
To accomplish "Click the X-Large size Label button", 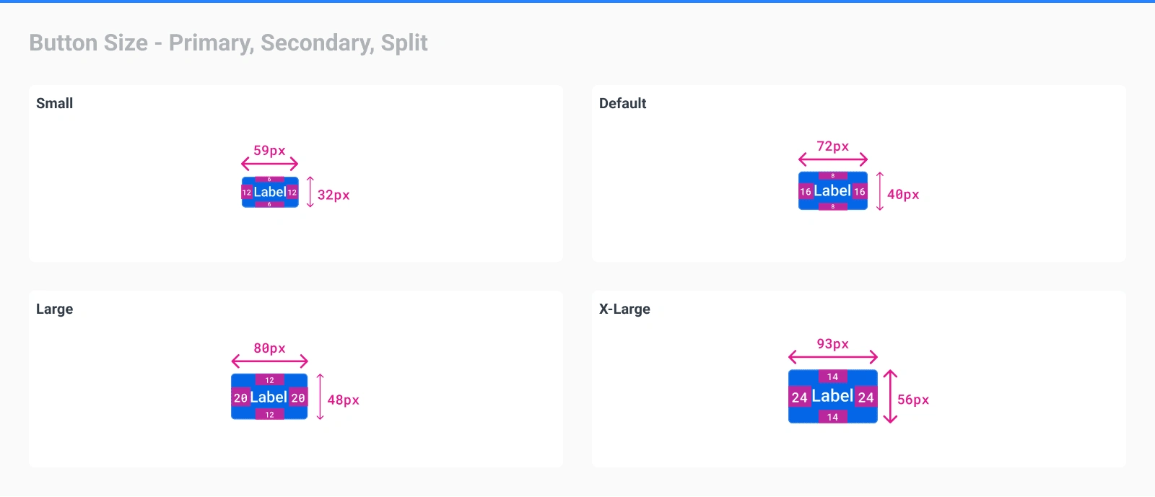I will 833,397.
